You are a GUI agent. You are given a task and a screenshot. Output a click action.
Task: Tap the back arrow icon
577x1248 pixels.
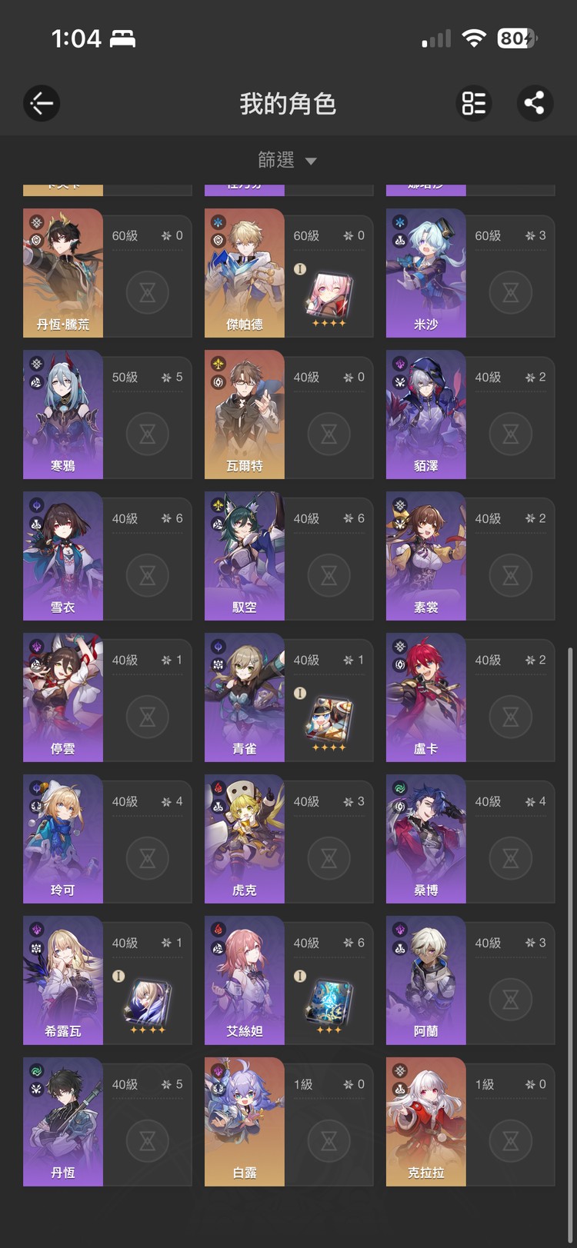point(42,103)
